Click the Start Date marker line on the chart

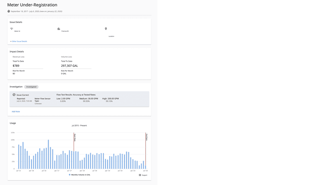(74, 142)
